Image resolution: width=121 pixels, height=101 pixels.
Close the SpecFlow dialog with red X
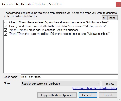(118, 4)
